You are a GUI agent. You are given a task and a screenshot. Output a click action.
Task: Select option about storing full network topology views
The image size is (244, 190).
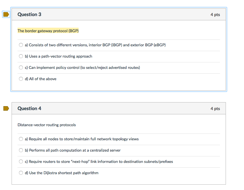tap(21, 139)
